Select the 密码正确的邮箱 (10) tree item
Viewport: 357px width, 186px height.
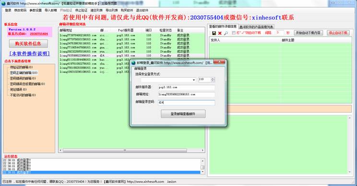(24, 73)
